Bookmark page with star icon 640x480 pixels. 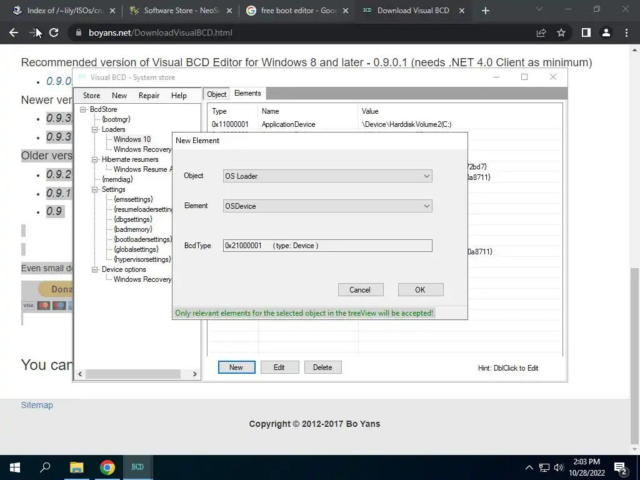pyautogui.click(x=561, y=32)
